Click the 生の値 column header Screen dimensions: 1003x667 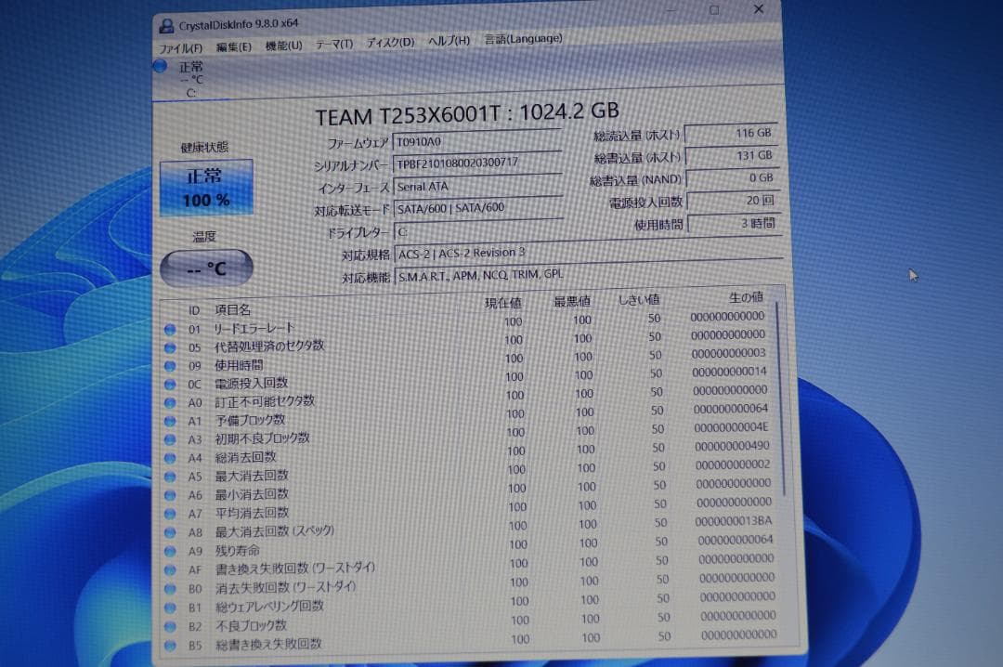[746, 297]
